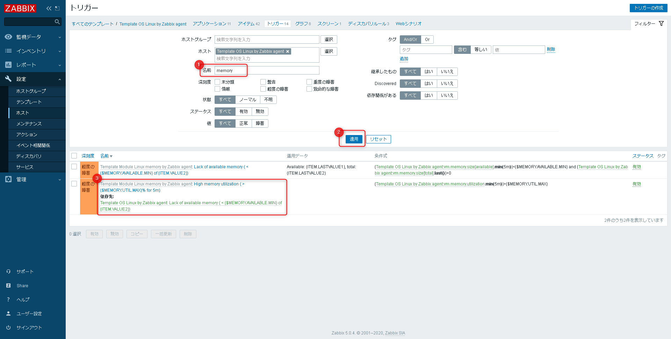Expand the レポート menu chevron

(60, 65)
